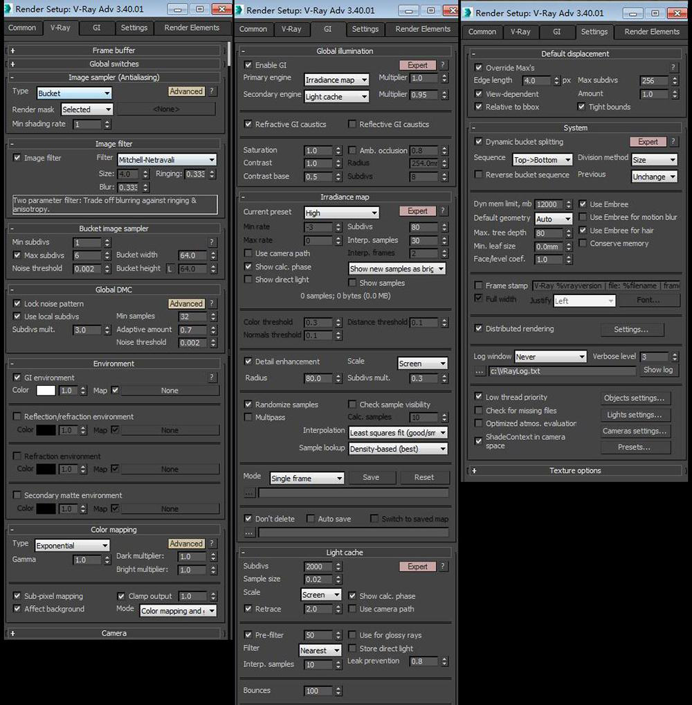Screen dimensions: 692x705
Task: Open distributed rendering Settings... button
Action: 631,330
